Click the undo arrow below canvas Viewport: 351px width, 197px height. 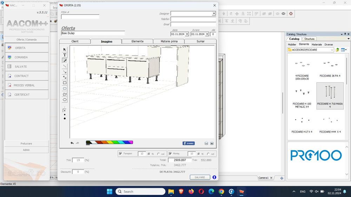click(72, 143)
